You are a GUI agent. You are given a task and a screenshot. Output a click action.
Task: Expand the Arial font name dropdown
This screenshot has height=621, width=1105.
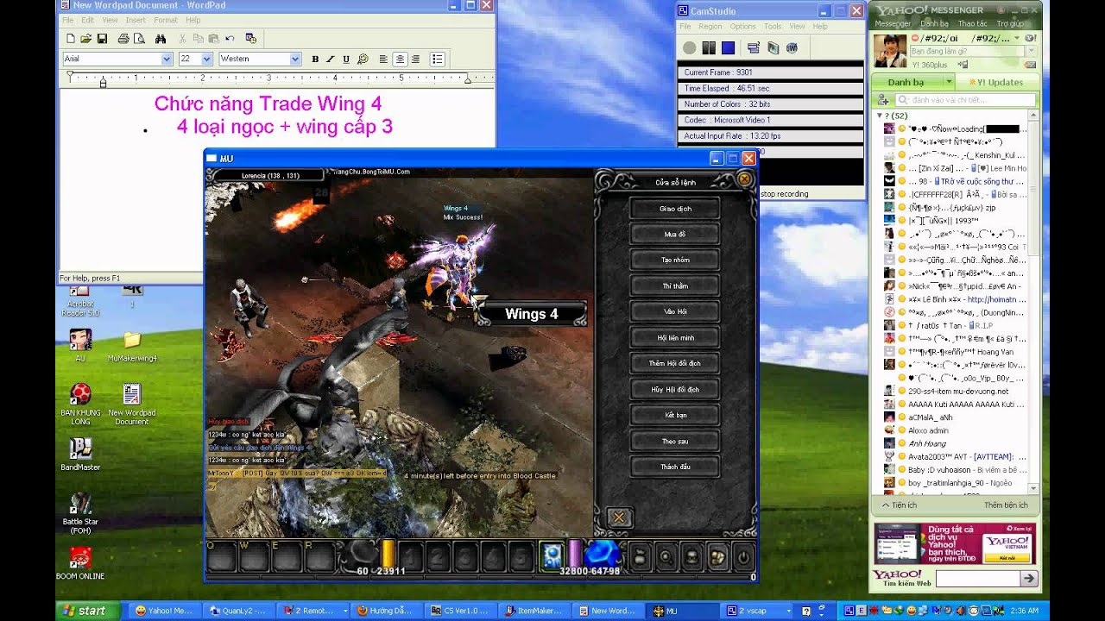(x=167, y=59)
